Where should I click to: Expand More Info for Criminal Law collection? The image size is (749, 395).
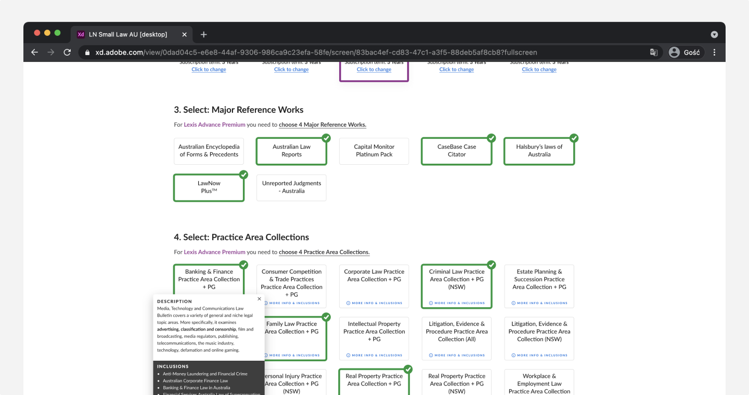pyautogui.click(x=457, y=303)
